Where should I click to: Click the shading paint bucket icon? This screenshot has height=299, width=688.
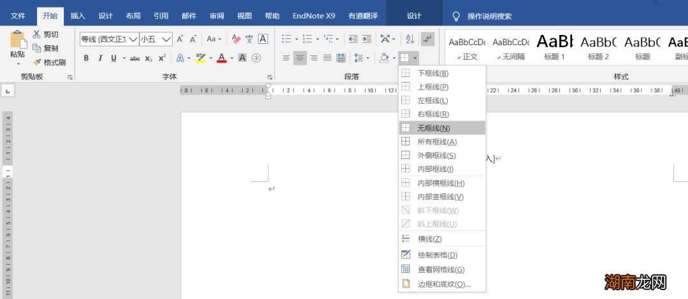point(384,58)
